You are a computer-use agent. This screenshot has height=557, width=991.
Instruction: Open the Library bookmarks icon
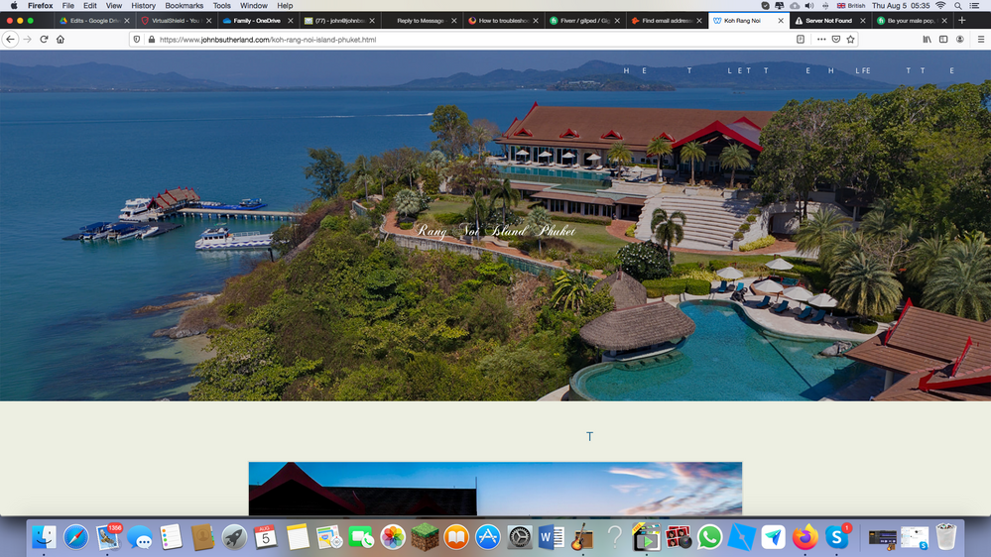point(928,40)
